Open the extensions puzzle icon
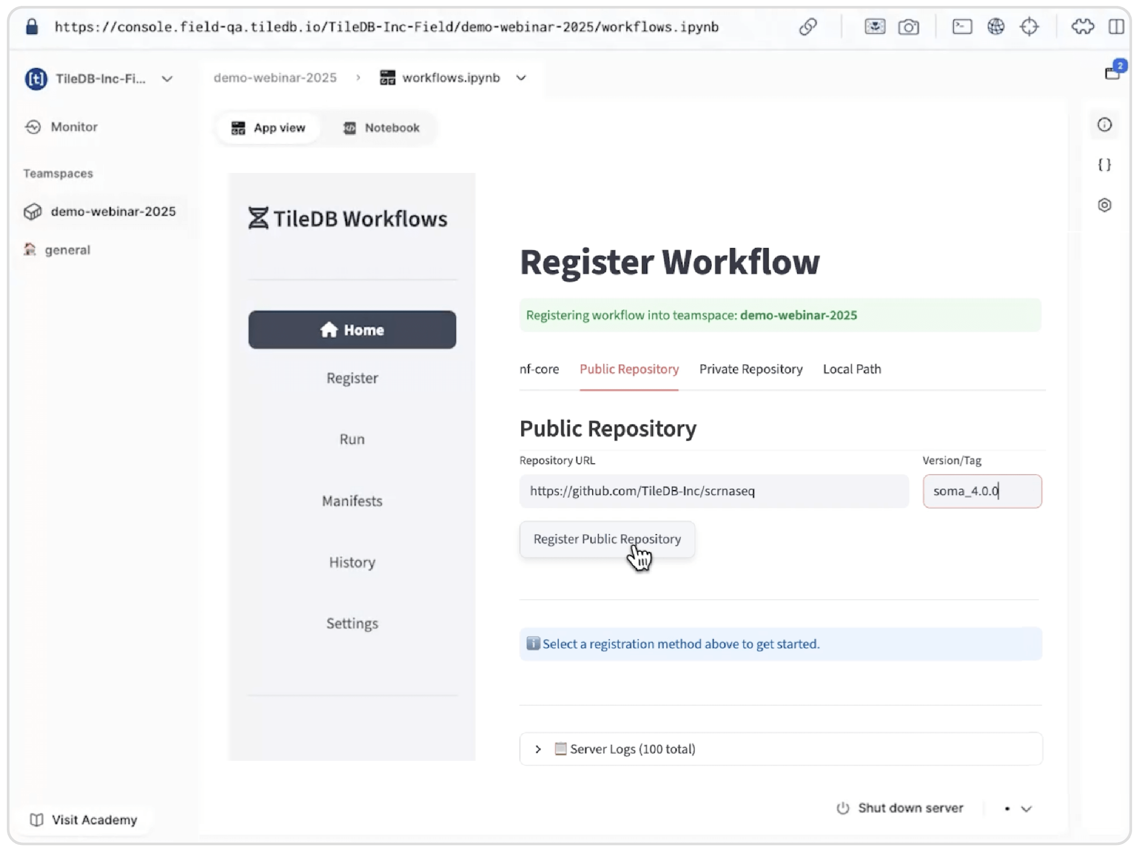The width and height of the screenshot is (1138, 850). point(1082,26)
